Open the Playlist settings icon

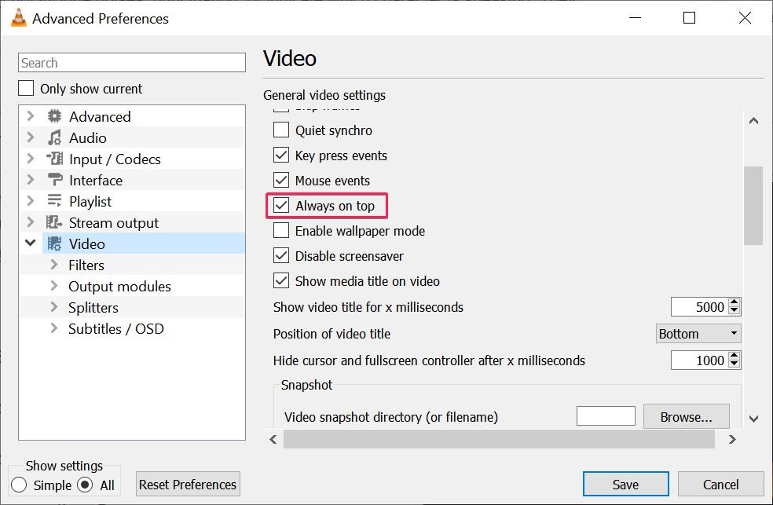point(56,201)
